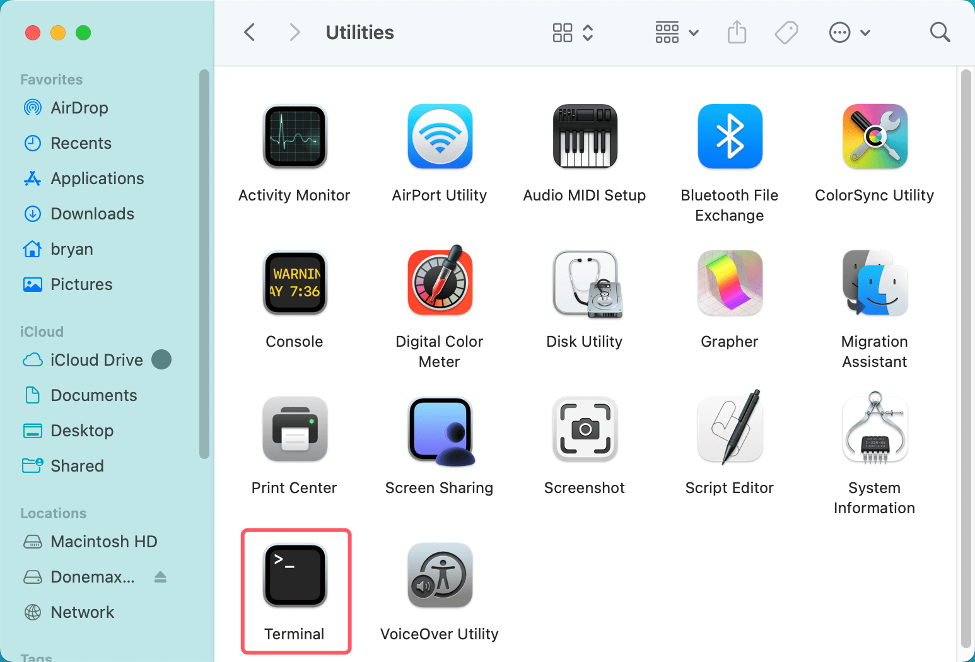
Task: Open the more actions ellipsis menu
Action: [x=849, y=33]
